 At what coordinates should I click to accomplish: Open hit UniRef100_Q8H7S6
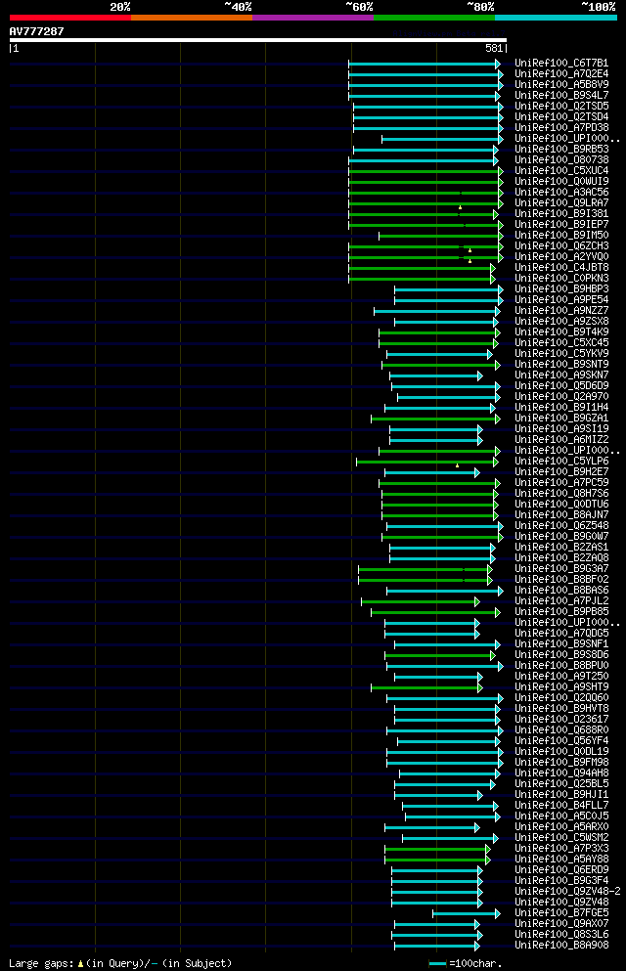click(561, 494)
